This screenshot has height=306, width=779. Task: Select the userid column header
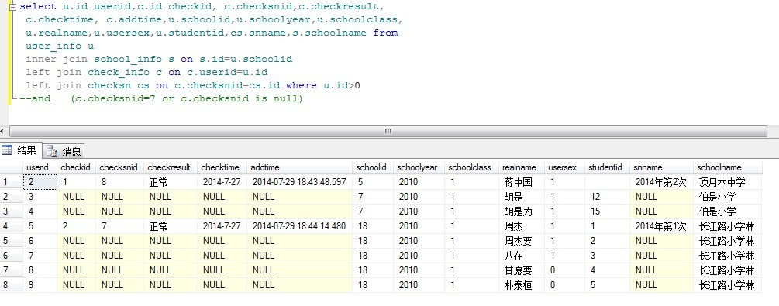pyautogui.click(x=40, y=167)
